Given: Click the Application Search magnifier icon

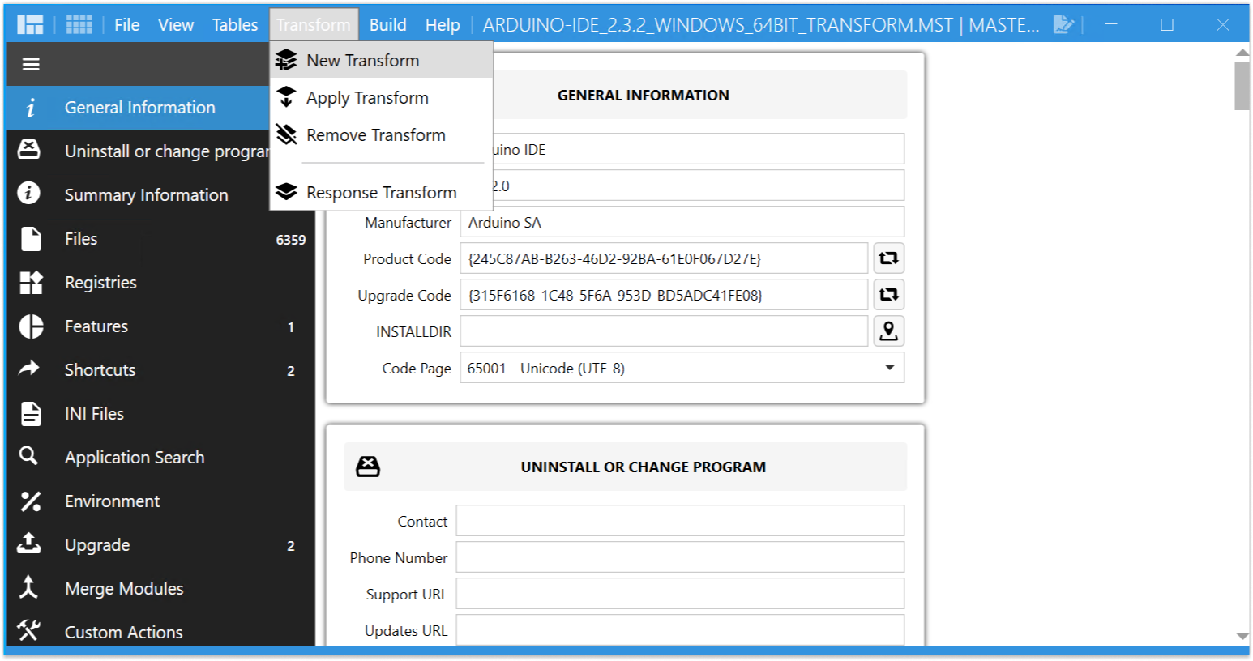Looking at the screenshot, I should click(x=28, y=455).
